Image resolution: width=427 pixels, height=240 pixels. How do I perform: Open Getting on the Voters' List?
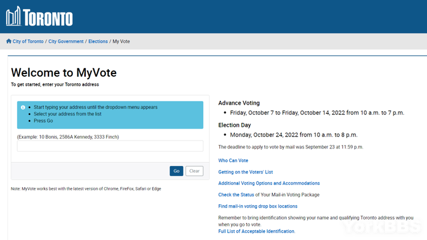click(245, 172)
